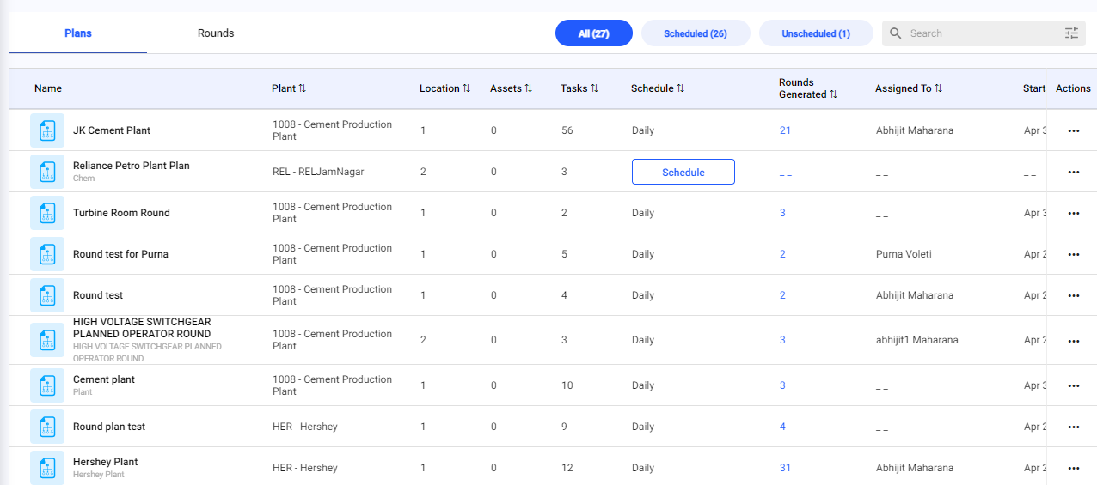The width and height of the screenshot is (1097, 485).
Task: Open actions menu for HIGH VOLTAGE SWITCHGEAR round
Action: pyautogui.click(x=1073, y=341)
